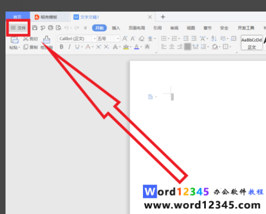
Task: Expand the 五号 font size dropdown
Action: (118, 39)
